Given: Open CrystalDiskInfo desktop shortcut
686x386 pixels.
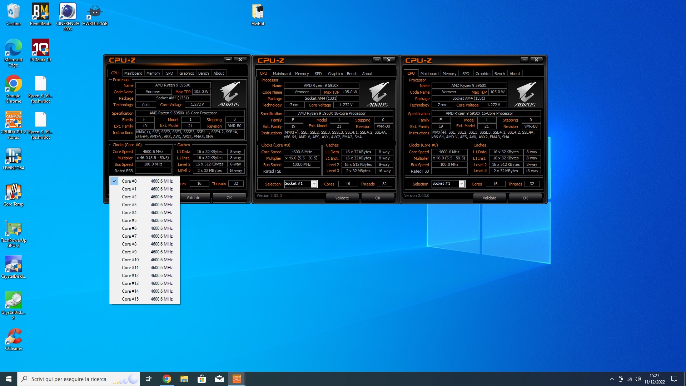Looking at the screenshot, I should pos(14,267).
